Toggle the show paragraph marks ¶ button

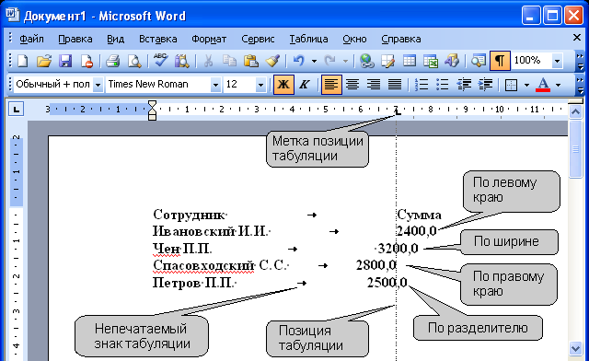tap(500, 61)
